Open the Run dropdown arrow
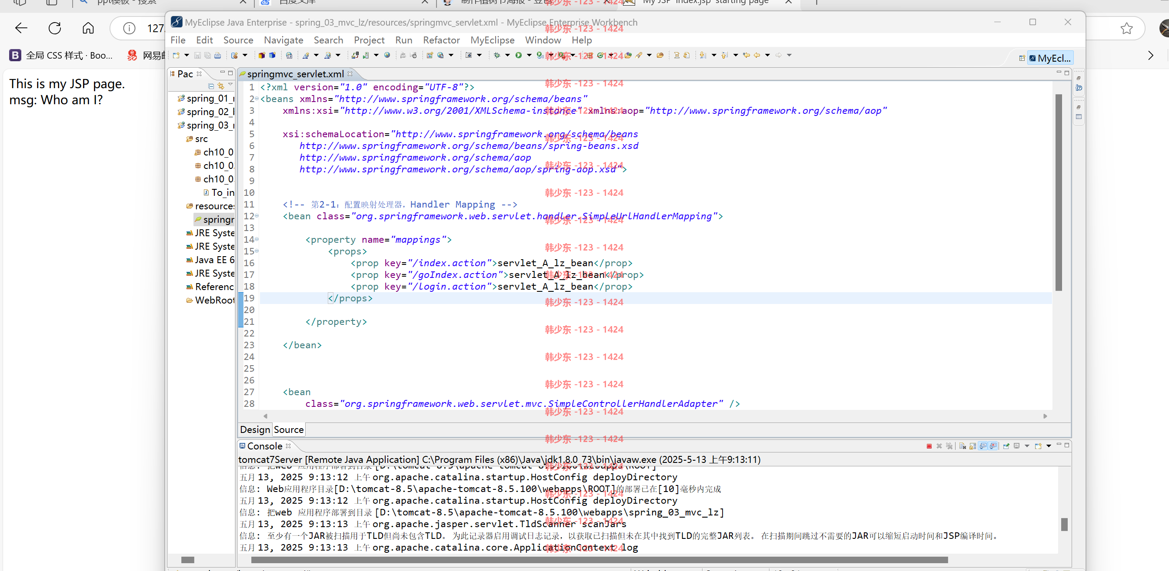This screenshot has height=571, width=1169. tap(529, 55)
